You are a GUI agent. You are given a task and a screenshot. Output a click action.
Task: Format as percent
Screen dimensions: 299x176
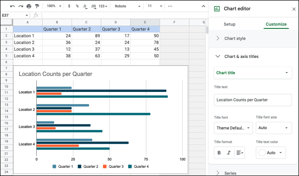pos(77,6)
